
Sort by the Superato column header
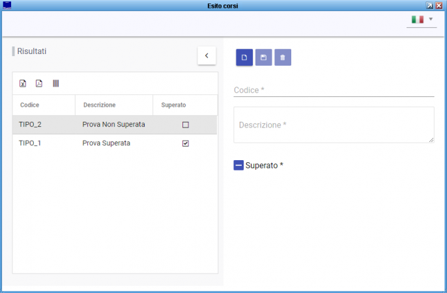point(173,105)
